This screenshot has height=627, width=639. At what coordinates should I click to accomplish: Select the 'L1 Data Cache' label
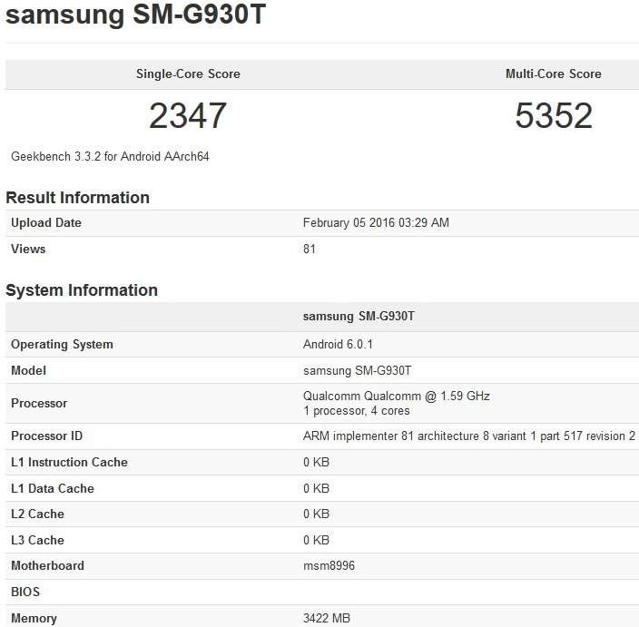pos(53,488)
